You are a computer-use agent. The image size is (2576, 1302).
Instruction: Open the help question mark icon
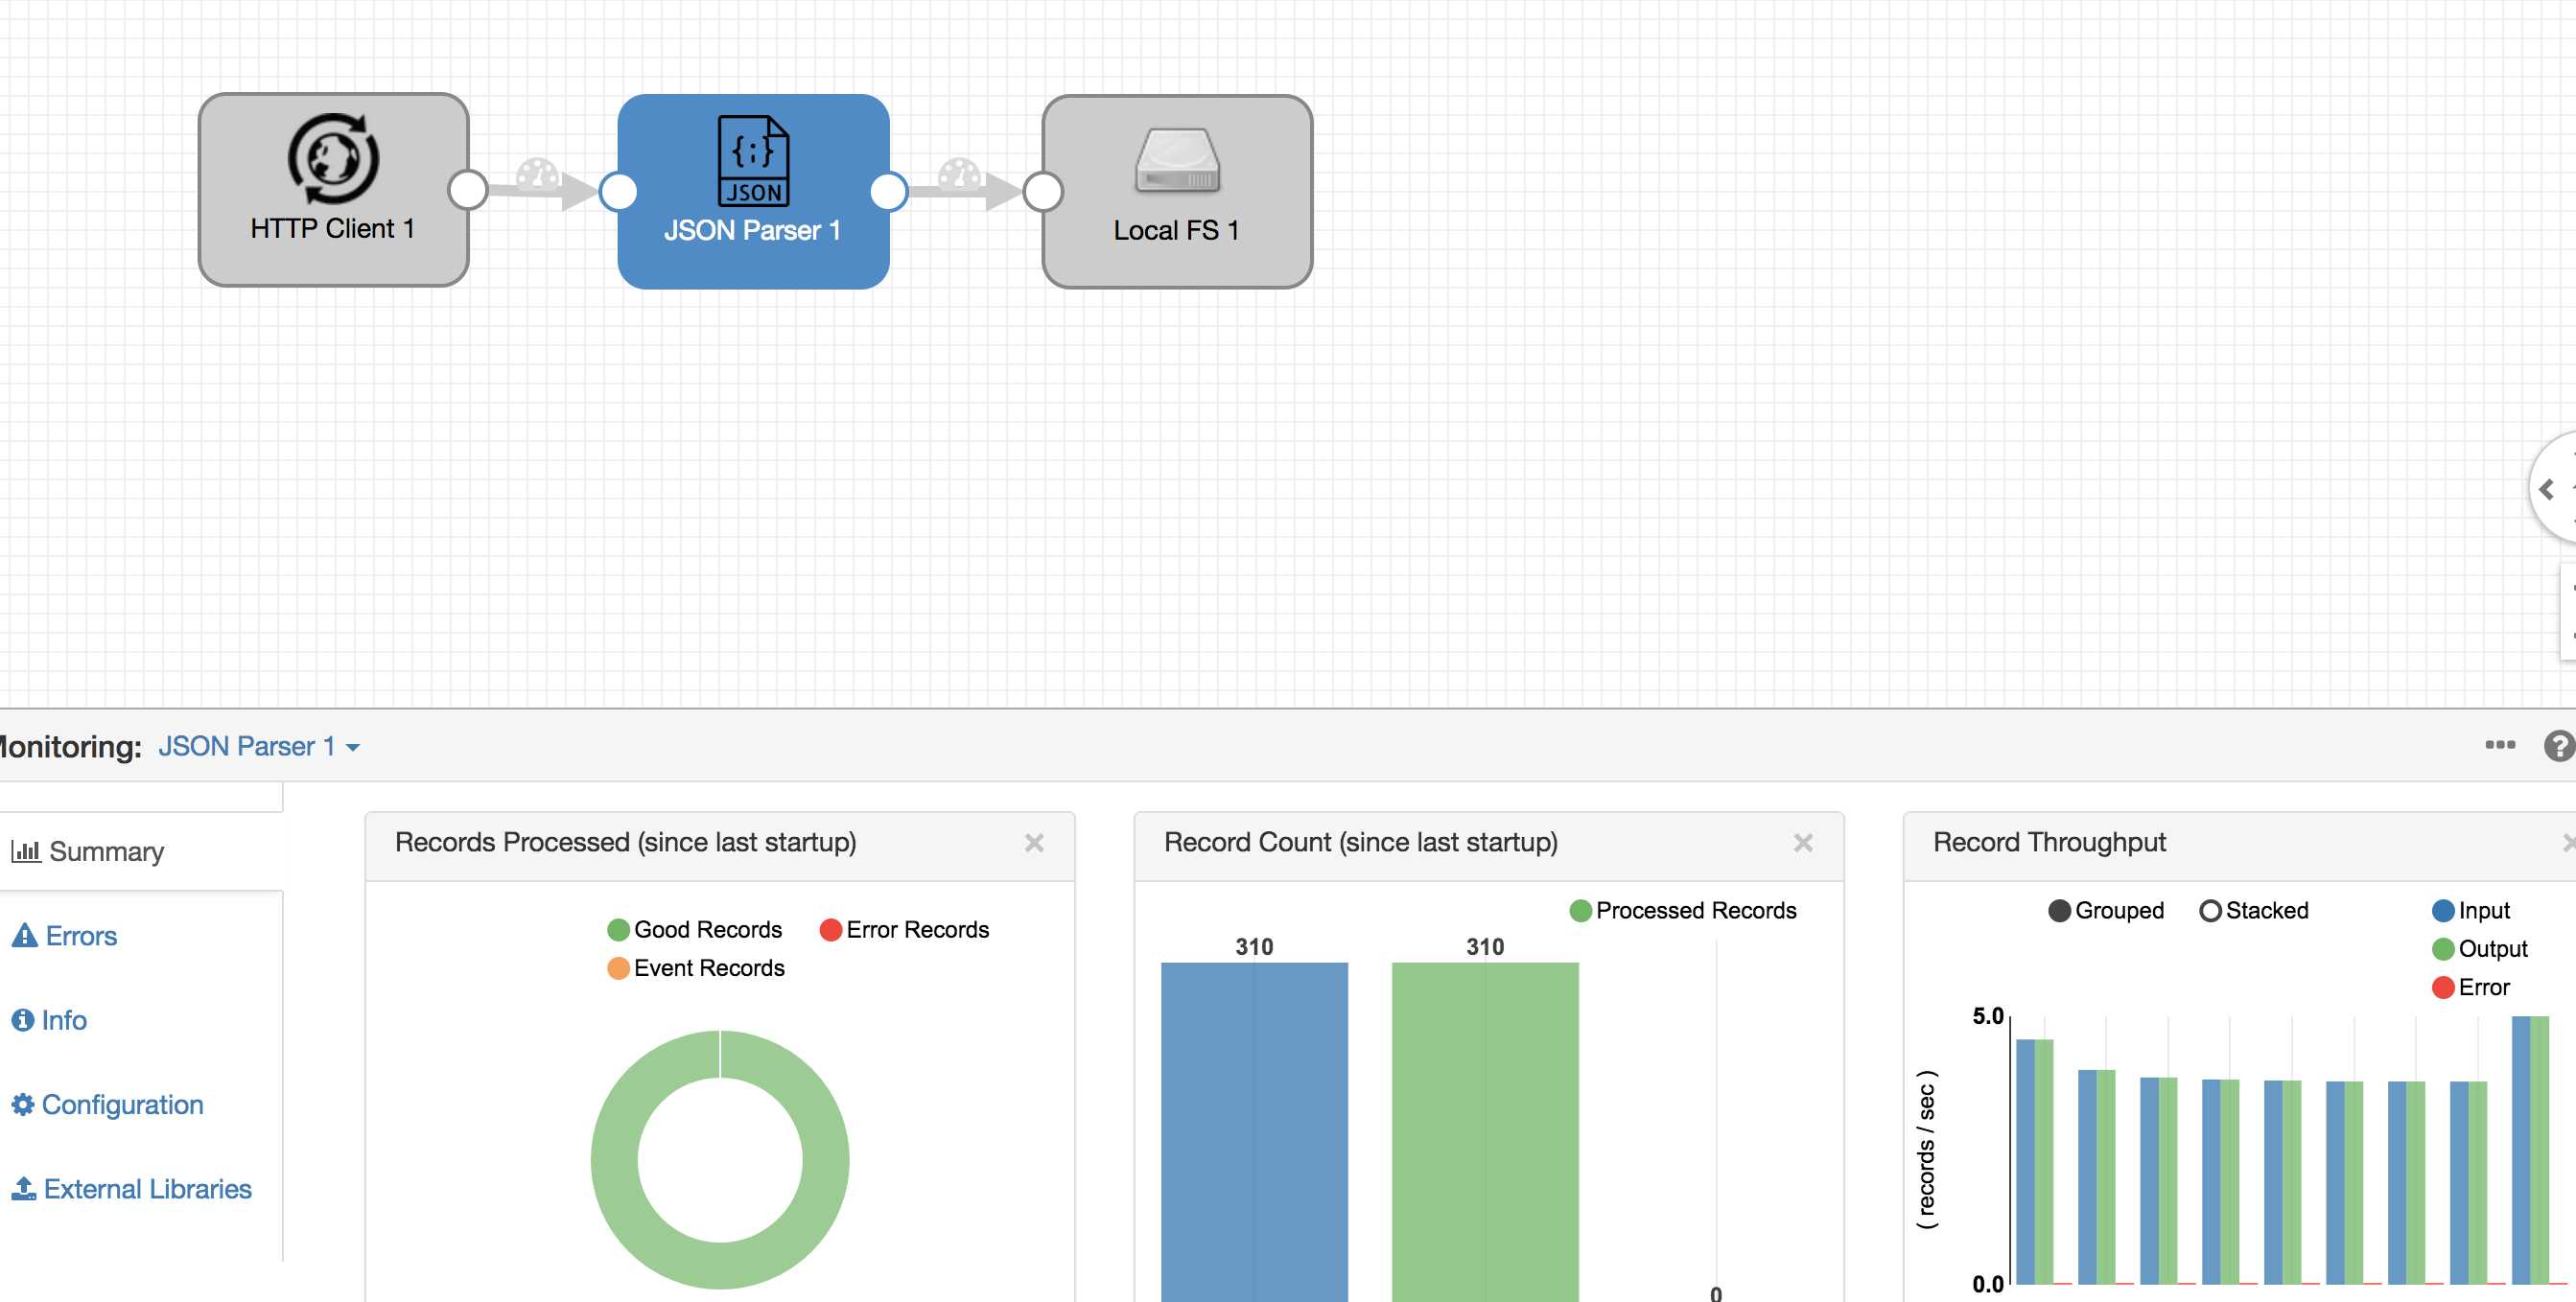pos(2559,746)
